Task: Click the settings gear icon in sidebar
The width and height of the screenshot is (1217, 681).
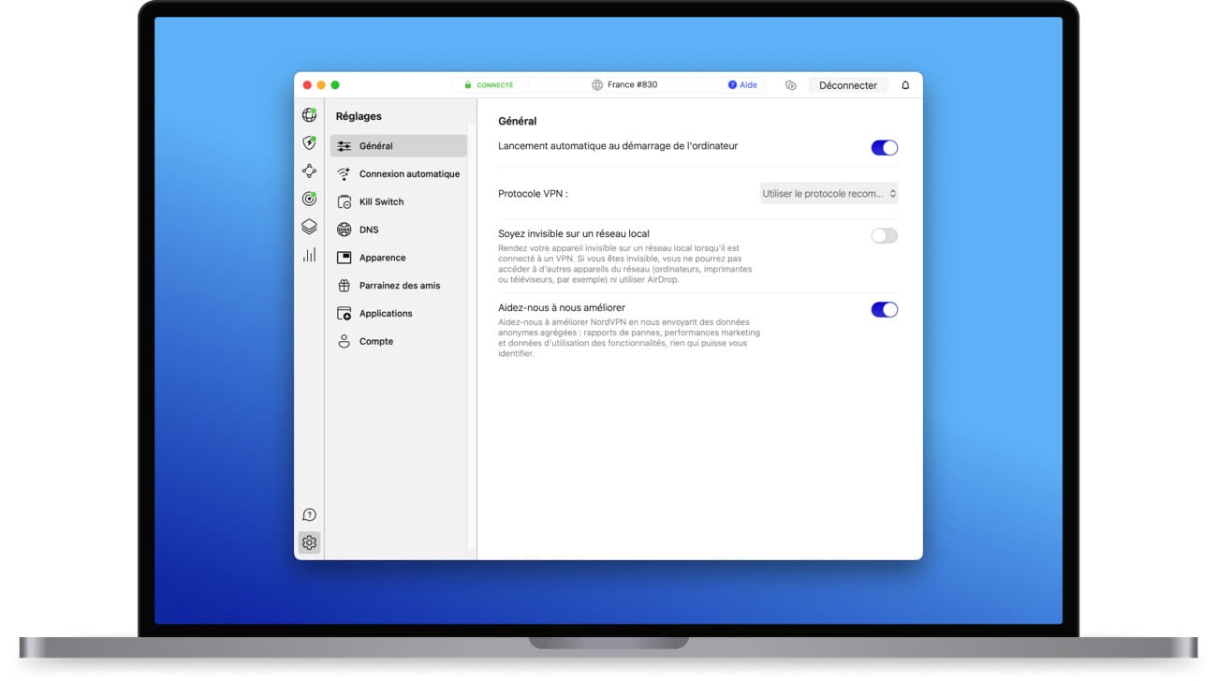Action: point(309,542)
